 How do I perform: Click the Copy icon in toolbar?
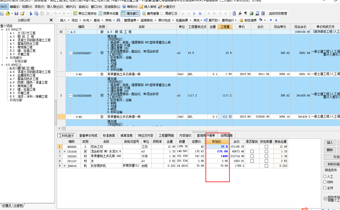point(36,13)
